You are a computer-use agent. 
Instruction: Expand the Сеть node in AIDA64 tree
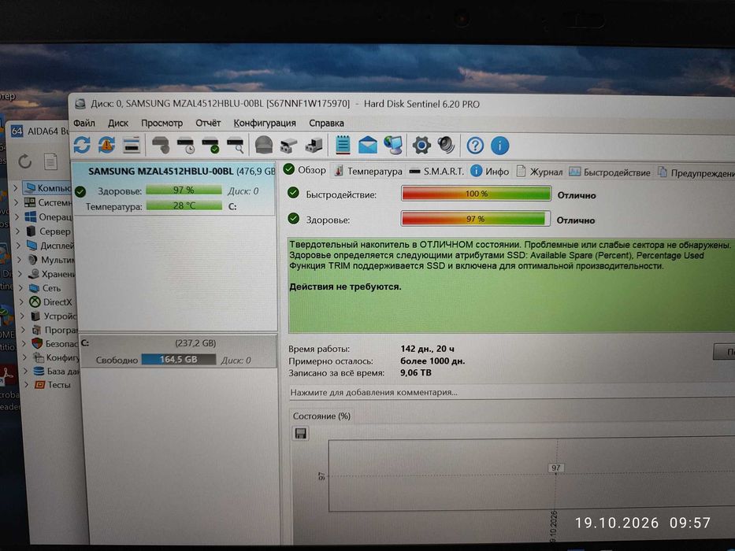(x=21, y=287)
